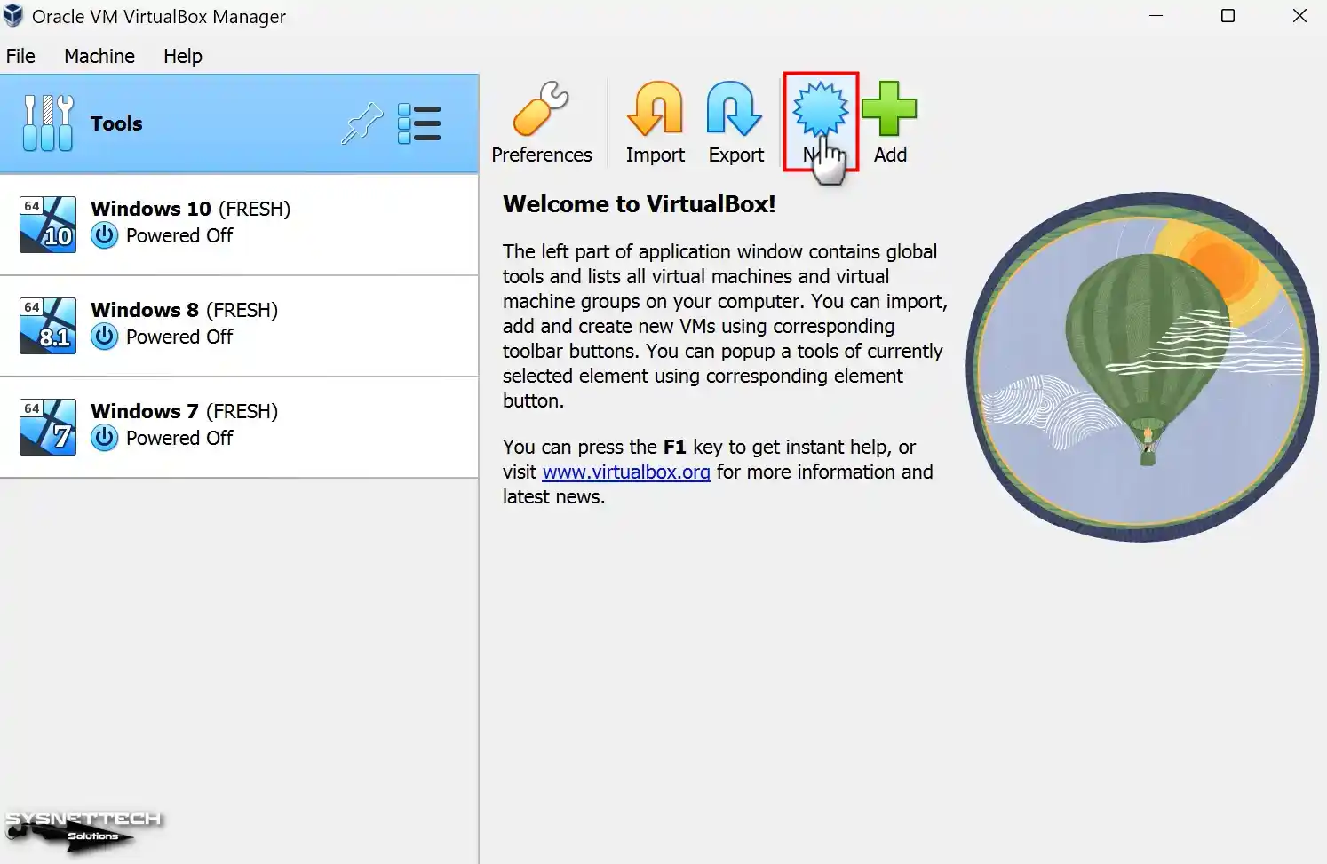Click the VirtualBox title bar logo

[12, 16]
